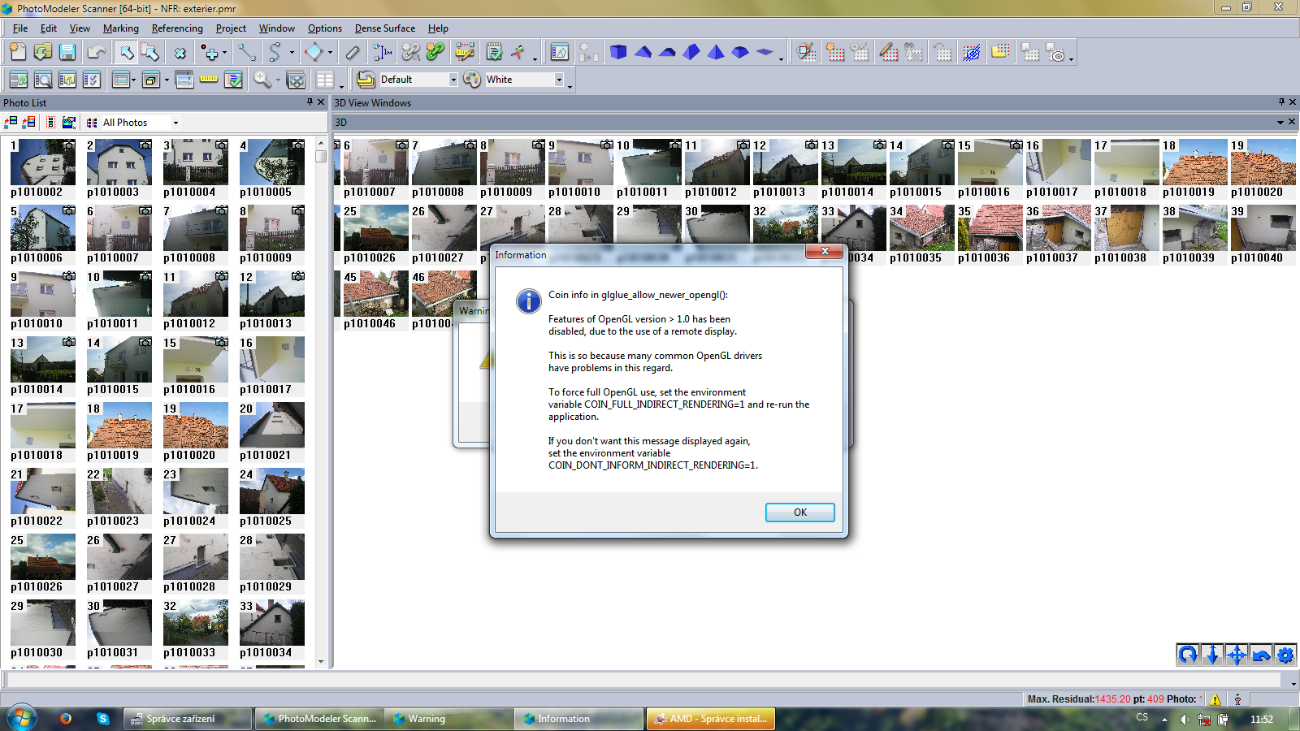This screenshot has width=1300, height=731.
Task: Select the Mark Surface diamond tool
Action: (x=314, y=53)
